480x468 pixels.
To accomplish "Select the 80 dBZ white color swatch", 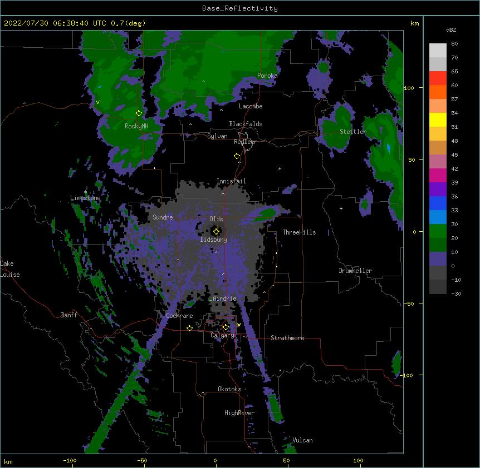I will [x=438, y=51].
